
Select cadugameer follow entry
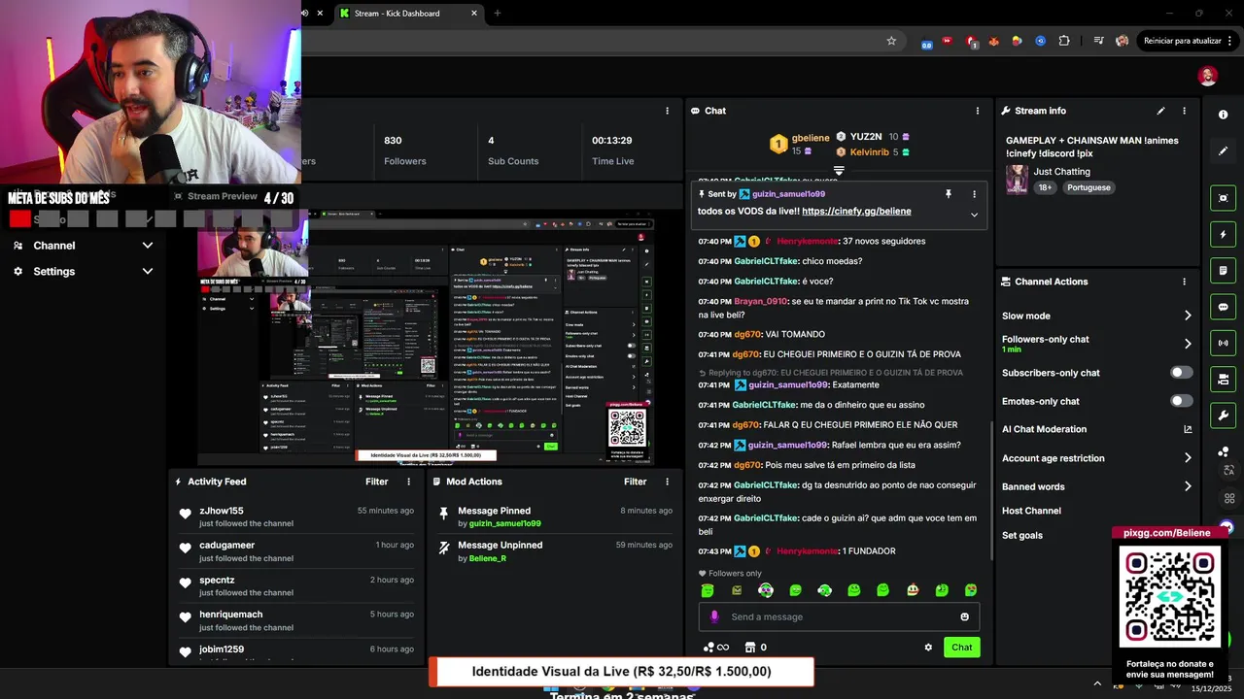coord(296,551)
